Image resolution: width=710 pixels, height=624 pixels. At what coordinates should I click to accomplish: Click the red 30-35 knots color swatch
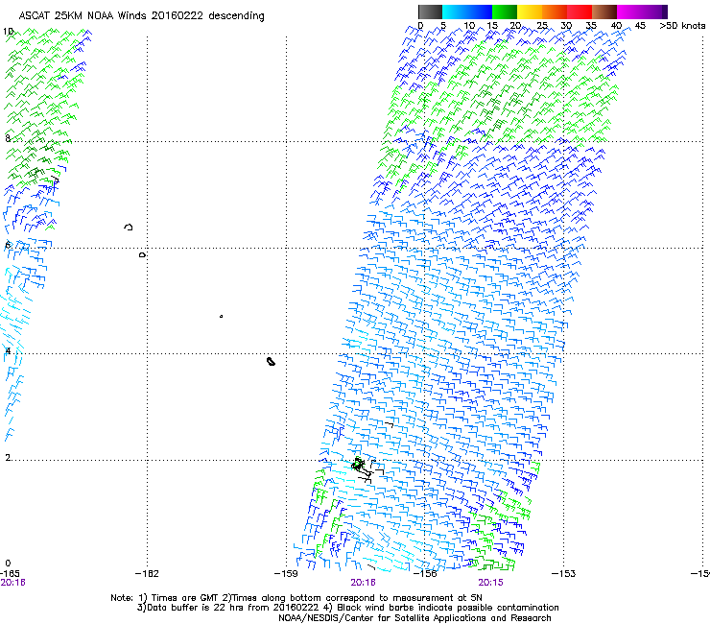coord(580,12)
